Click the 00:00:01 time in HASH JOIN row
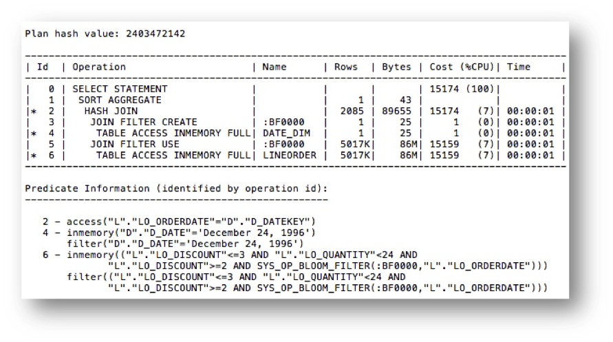Viewport: 613px width, 342px height. tap(530, 111)
